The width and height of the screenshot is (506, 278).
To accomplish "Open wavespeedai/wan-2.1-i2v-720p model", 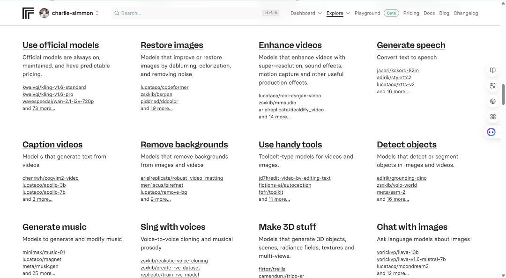I will (x=58, y=101).
